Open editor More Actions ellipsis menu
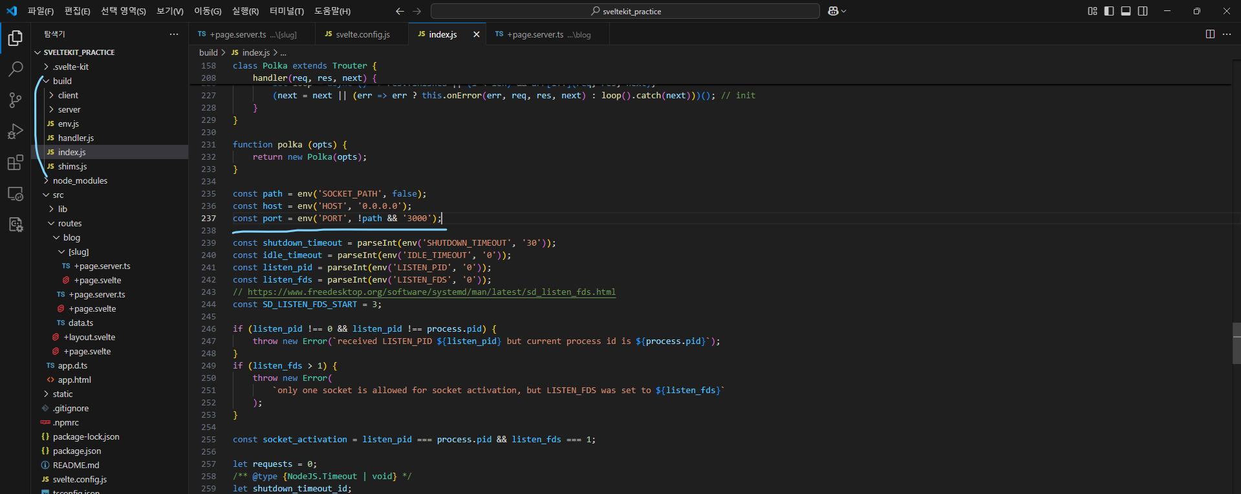This screenshot has width=1241, height=494. [1227, 34]
